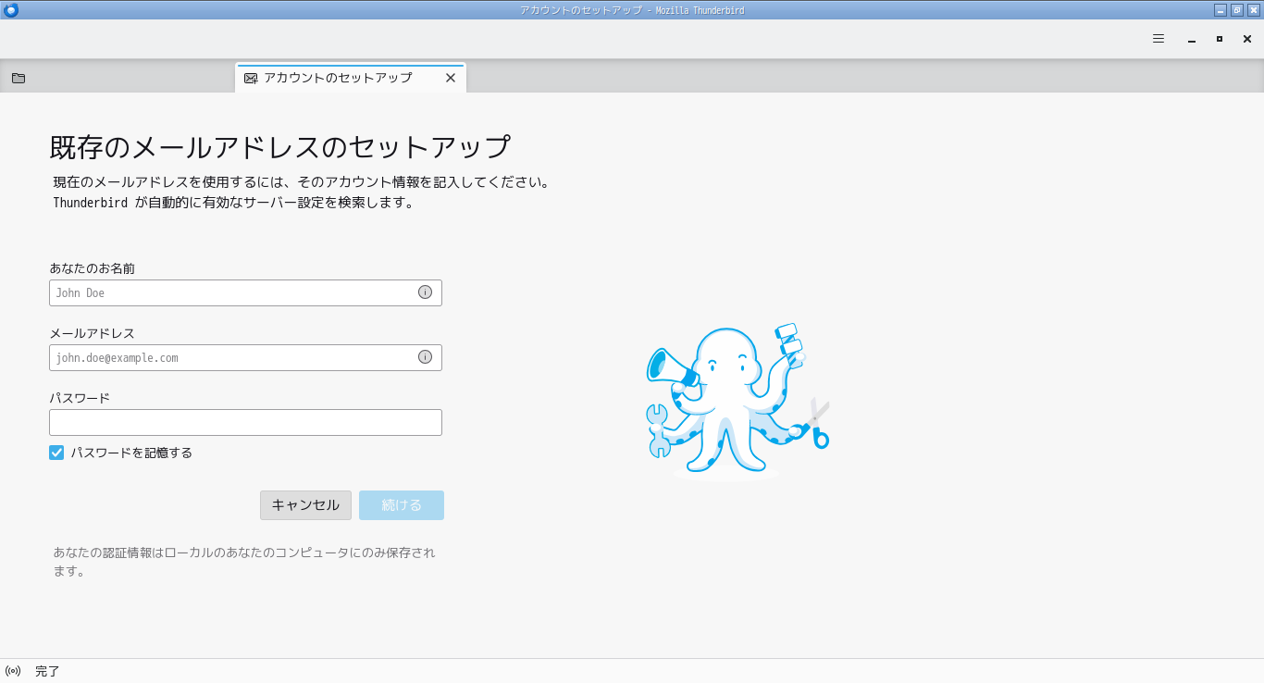The image size is (1264, 683).
Task: Click the Thunderbird logo in the title bar
Action: 11,10
